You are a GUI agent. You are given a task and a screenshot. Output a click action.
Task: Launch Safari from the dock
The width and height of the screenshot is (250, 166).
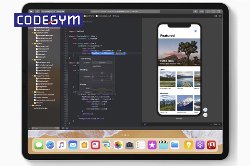tap(50, 145)
